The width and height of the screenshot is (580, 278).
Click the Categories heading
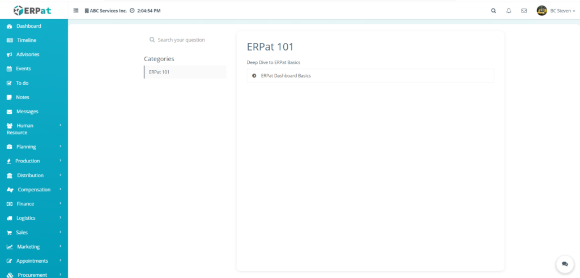pyautogui.click(x=159, y=59)
